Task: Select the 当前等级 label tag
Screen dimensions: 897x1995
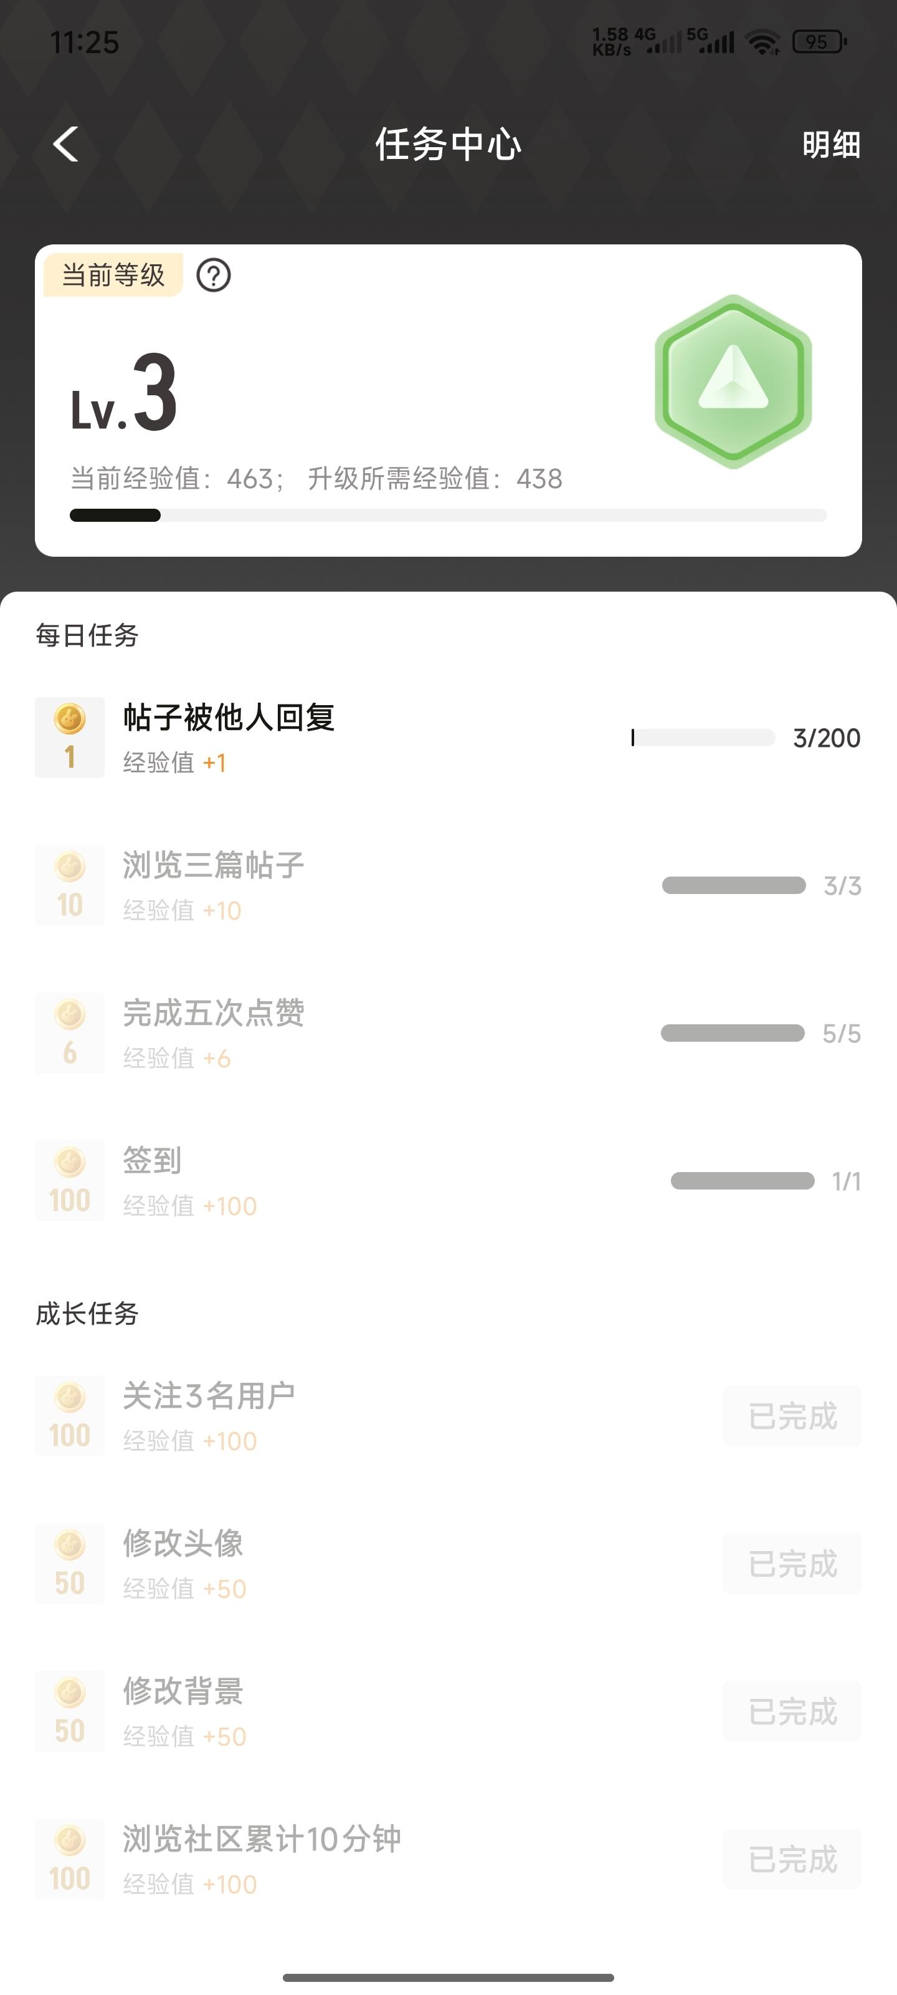Action: click(x=113, y=275)
